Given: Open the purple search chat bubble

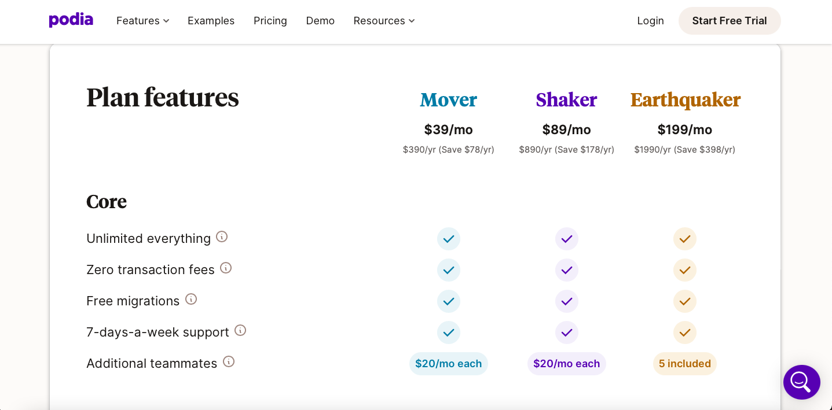Looking at the screenshot, I should [801, 382].
